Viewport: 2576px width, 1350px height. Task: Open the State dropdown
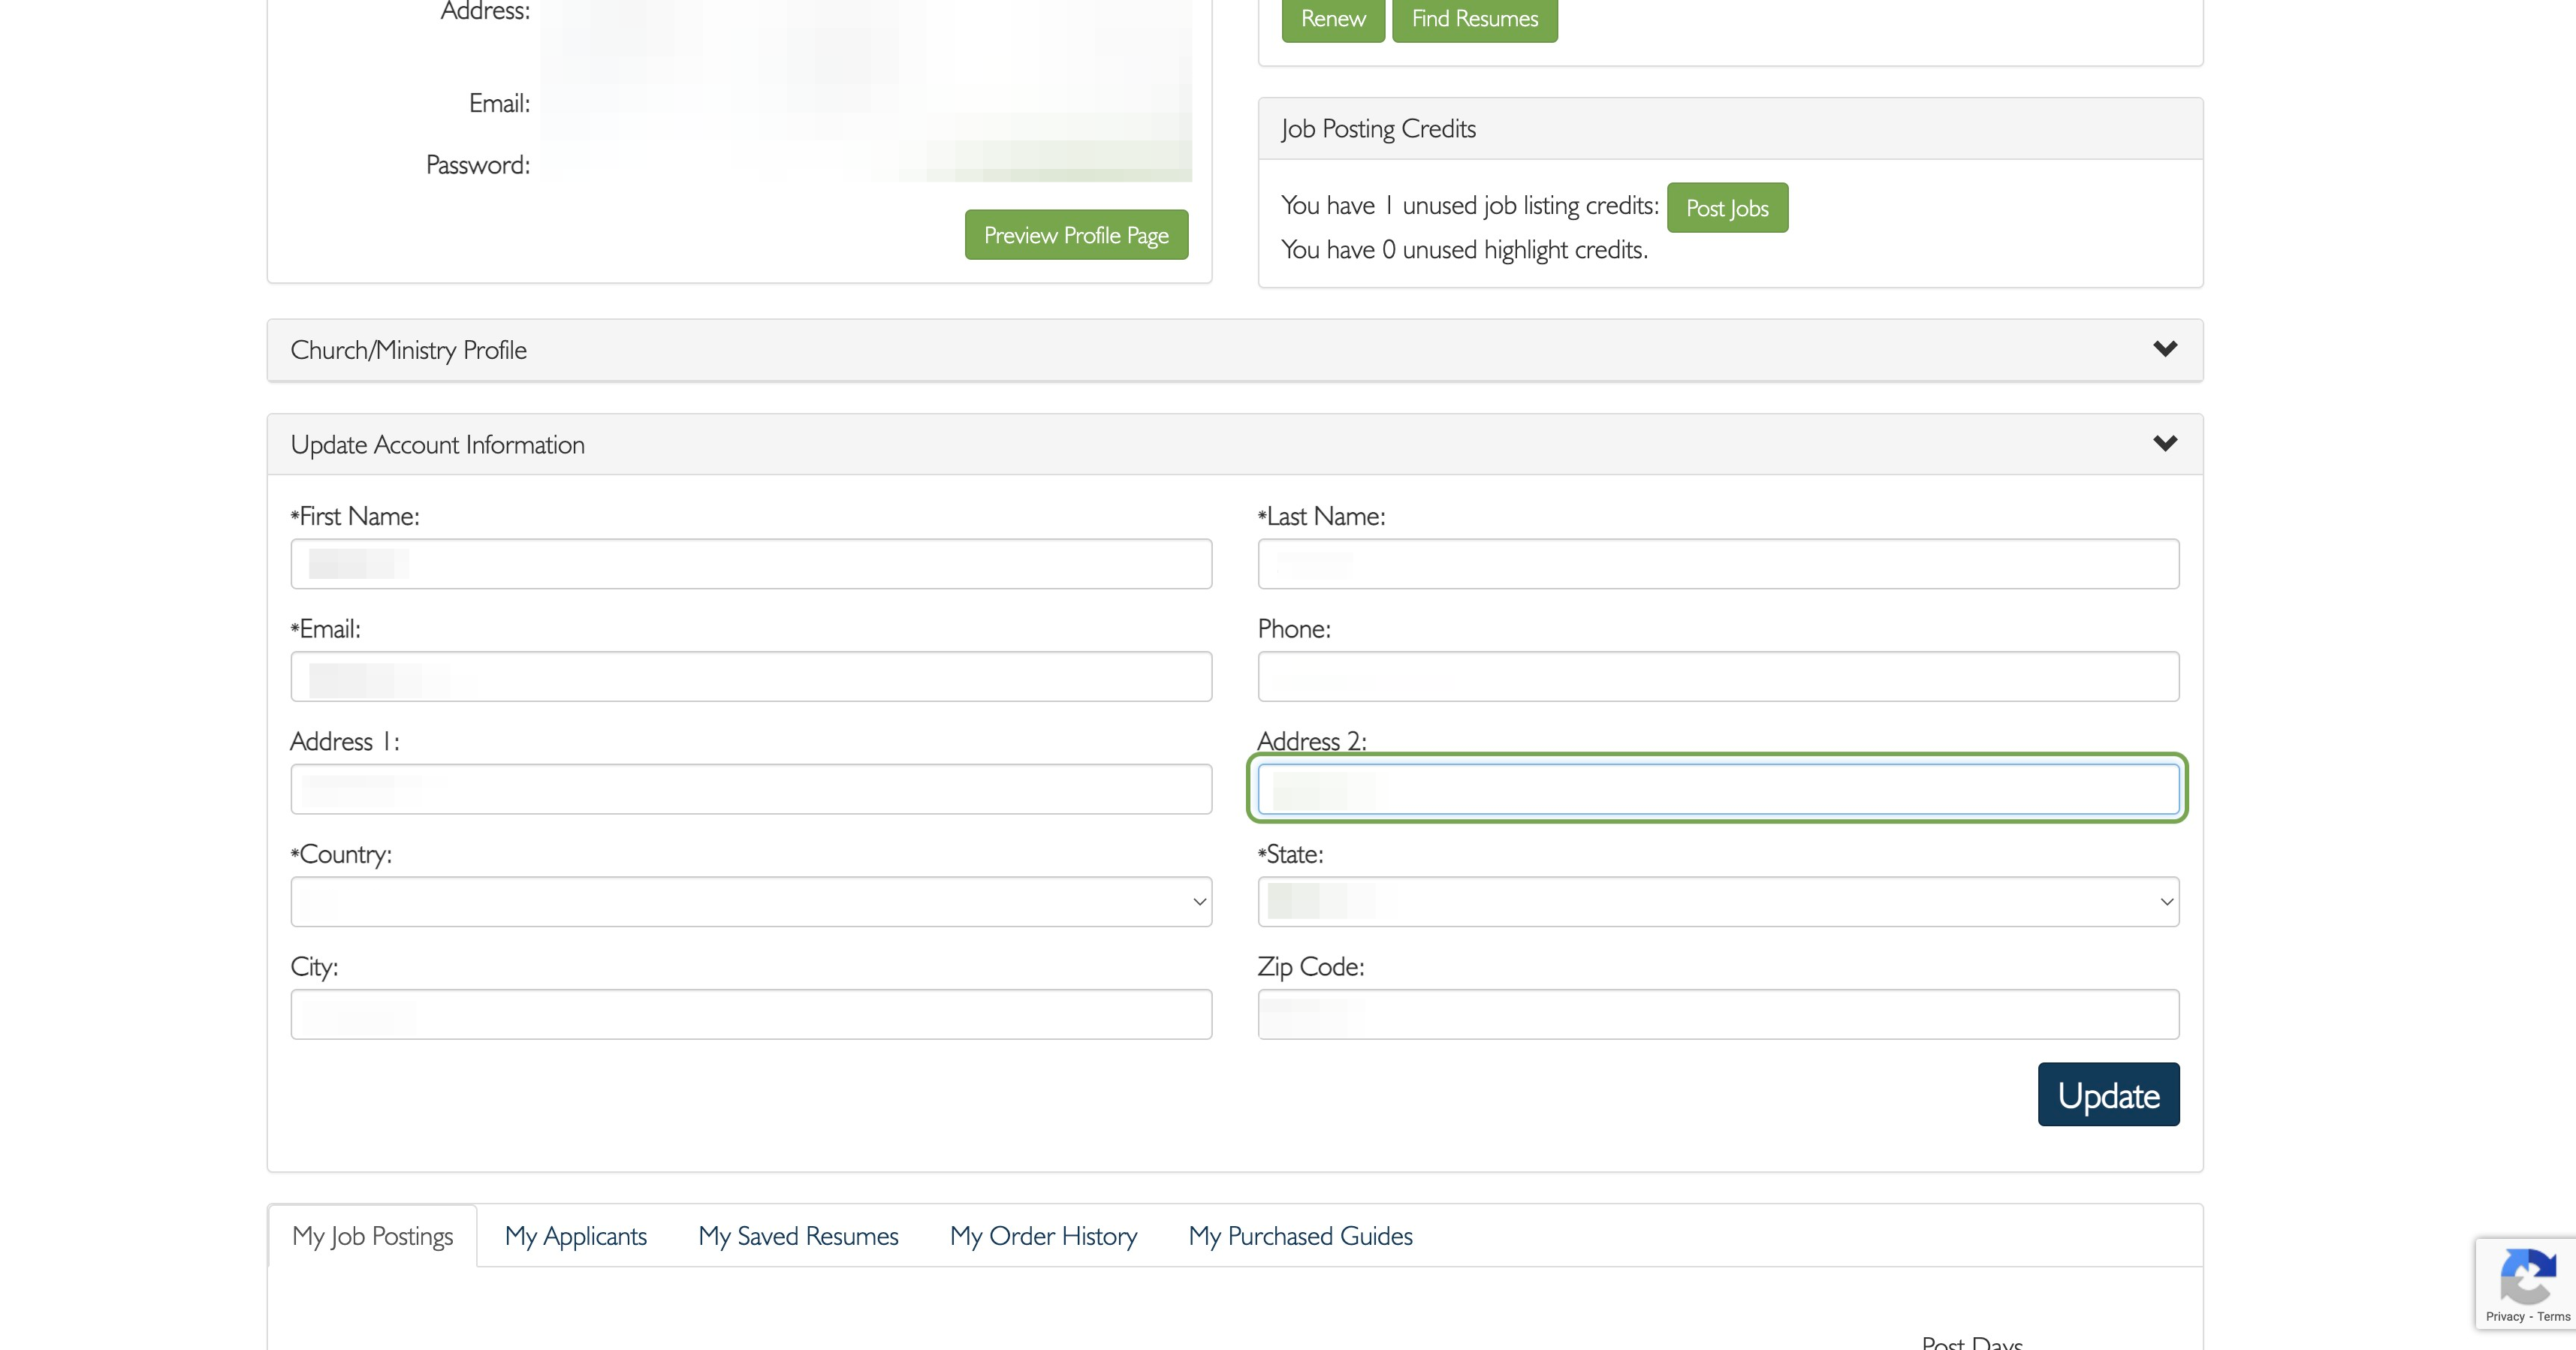pos(1718,902)
